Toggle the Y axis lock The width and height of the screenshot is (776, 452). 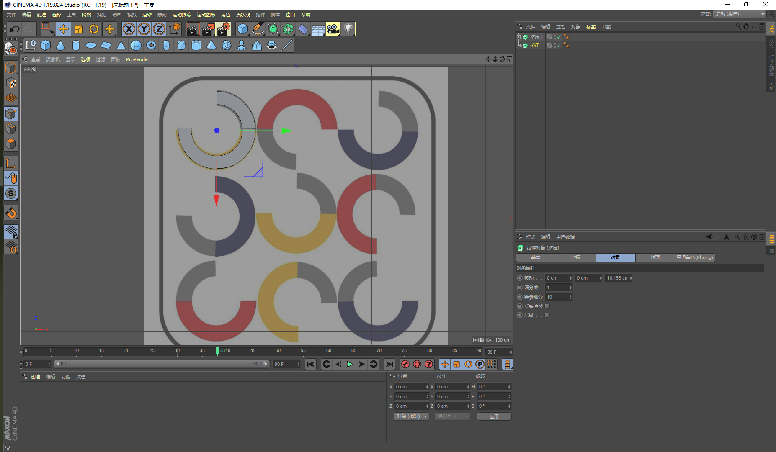coord(144,29)
